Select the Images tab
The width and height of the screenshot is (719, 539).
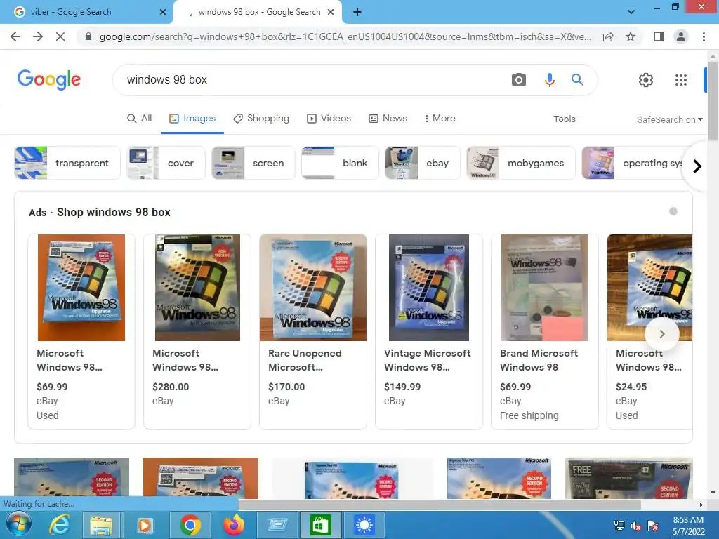click(192, 118)
